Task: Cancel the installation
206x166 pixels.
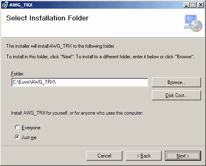Action: pyautogui.click(x=104, y=156)
